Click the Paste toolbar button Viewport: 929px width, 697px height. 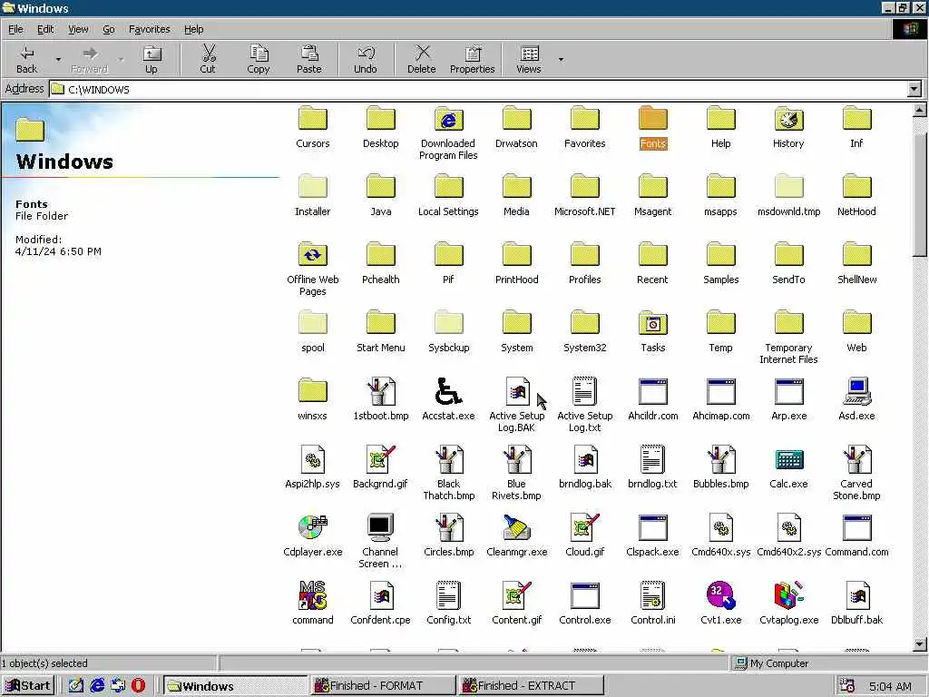point(308,59)
